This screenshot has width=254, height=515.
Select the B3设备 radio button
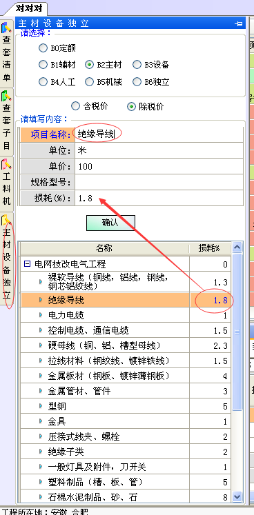click(x=137, y=65)
